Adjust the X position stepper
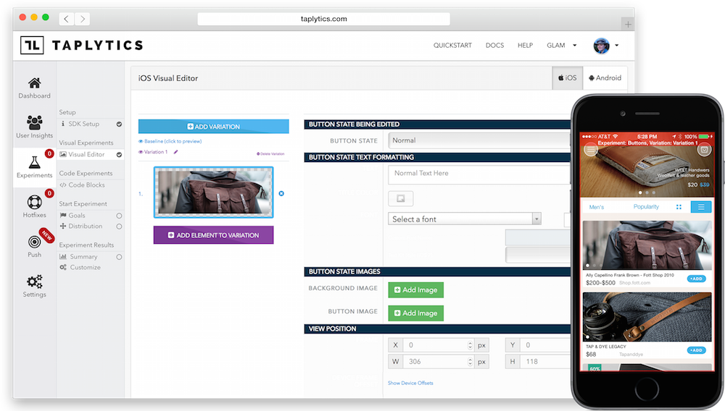 [x=470, y=345]
